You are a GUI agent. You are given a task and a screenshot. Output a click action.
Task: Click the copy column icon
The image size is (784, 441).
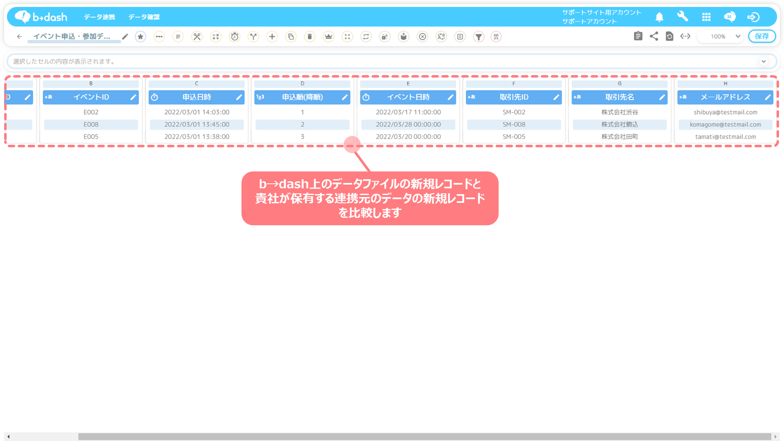coord(291,37)
